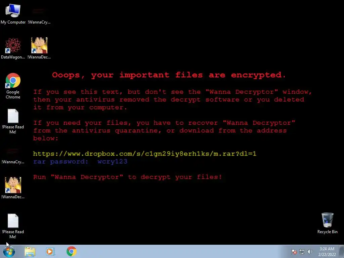Click the network status tray icon
344x258 pixels.
tap(302, 252)
